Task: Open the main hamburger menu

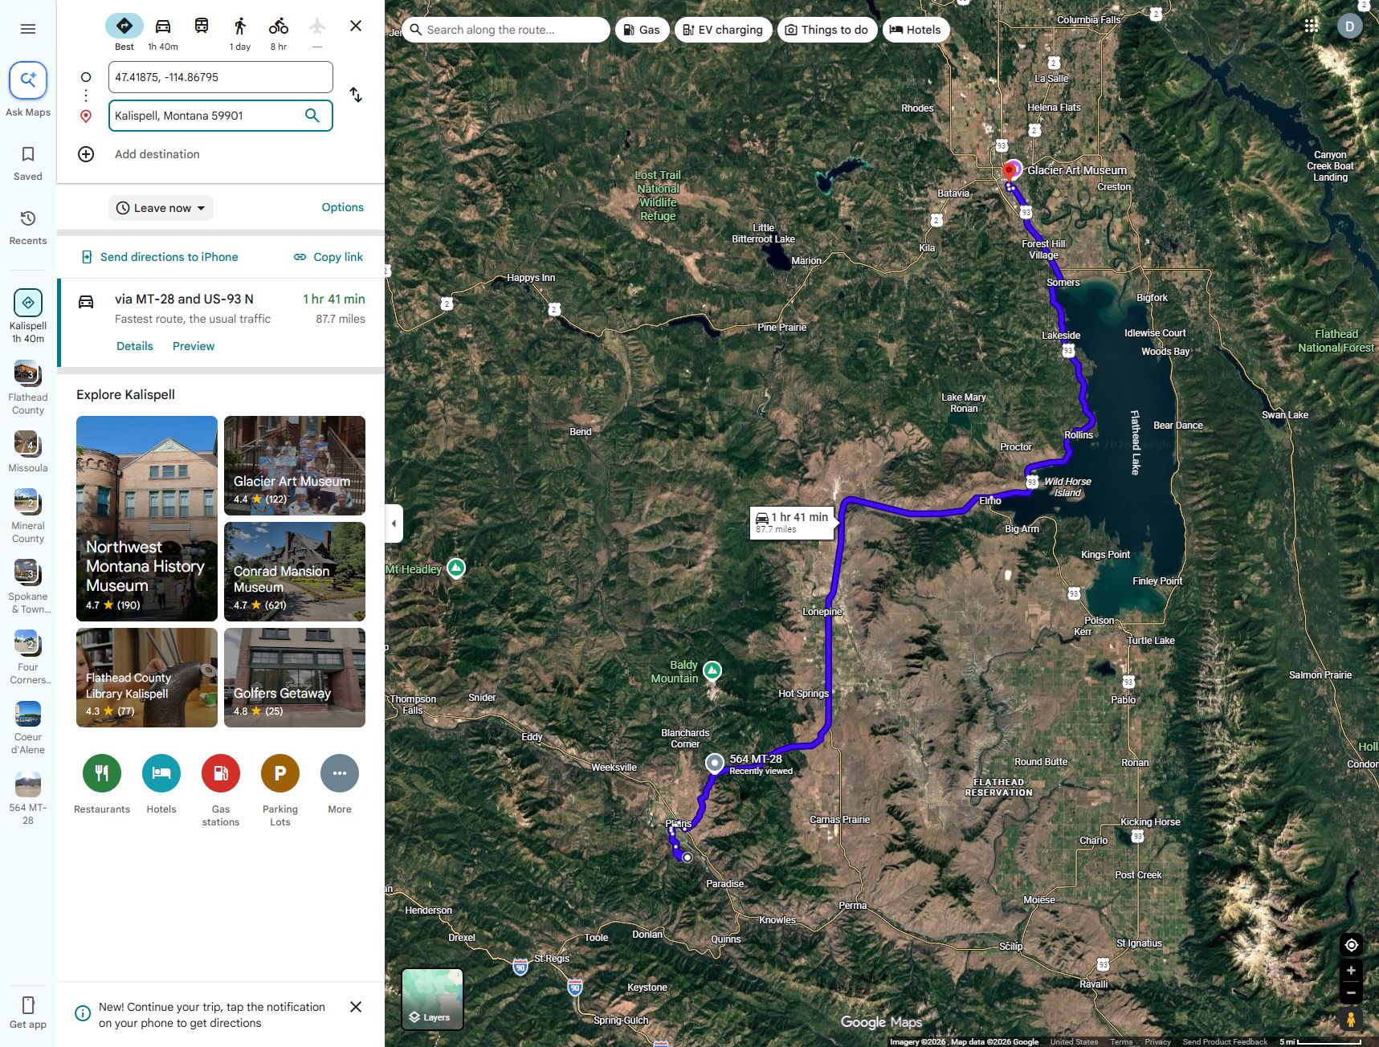Action: click(28, 29)
